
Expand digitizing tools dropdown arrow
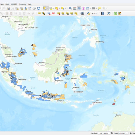pyautogui.click(x=4, y=13)
